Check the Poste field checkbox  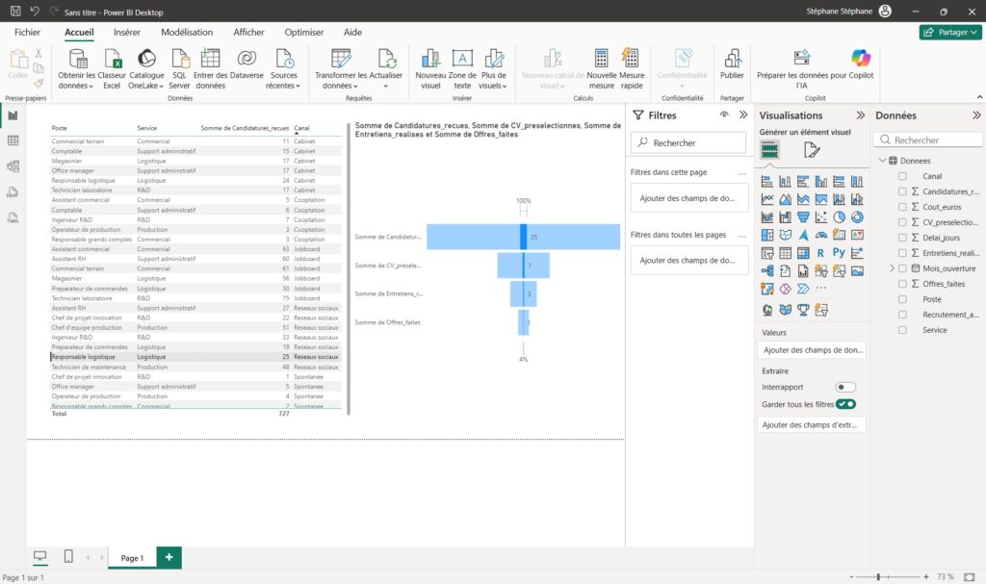pyautogui.click(x=902, y=299)
